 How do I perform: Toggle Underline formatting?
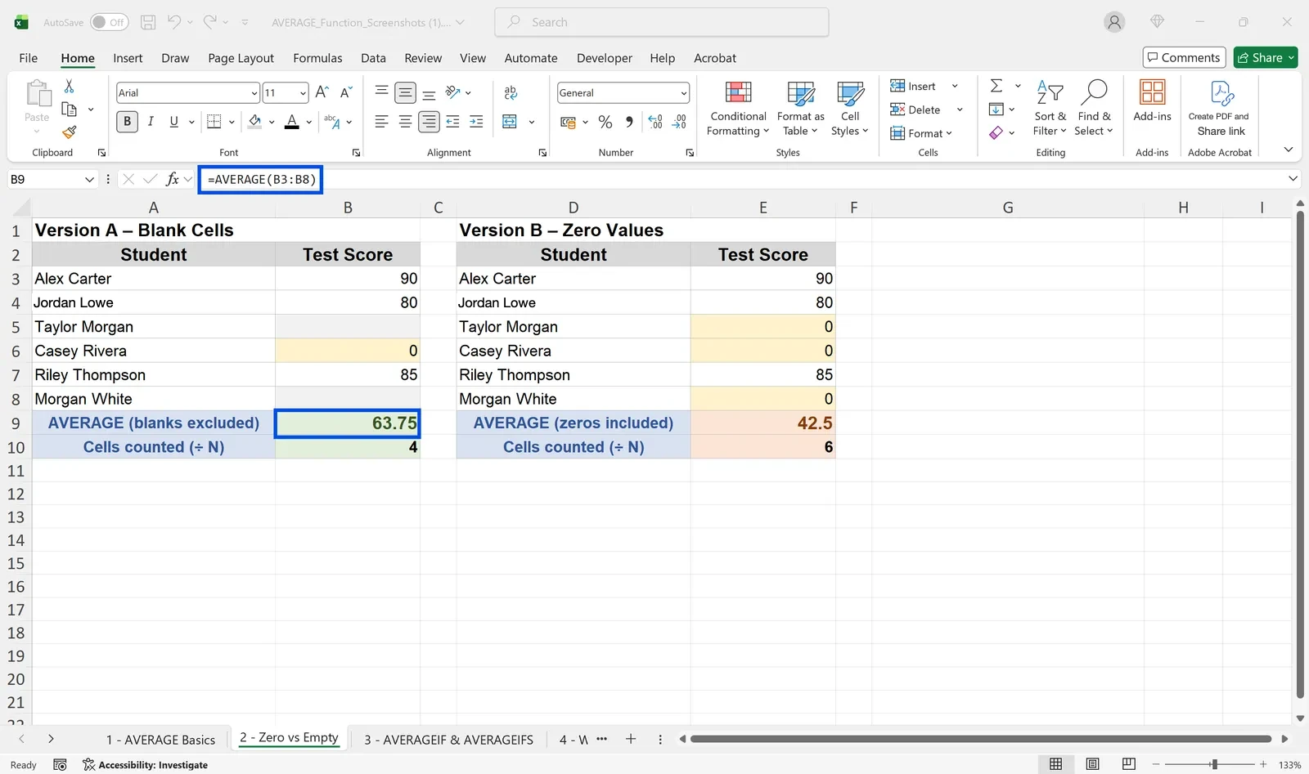(173, 122)
